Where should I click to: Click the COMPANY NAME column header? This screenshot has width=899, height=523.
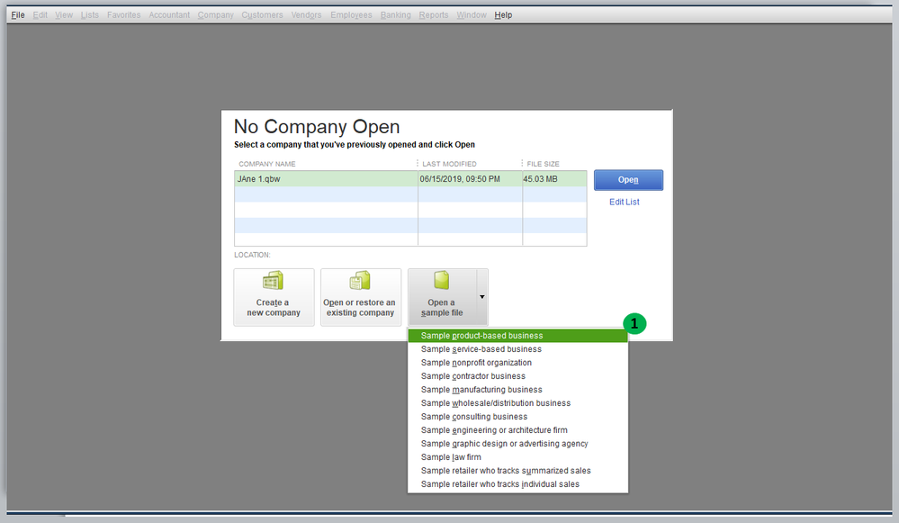tap(267, 164)
